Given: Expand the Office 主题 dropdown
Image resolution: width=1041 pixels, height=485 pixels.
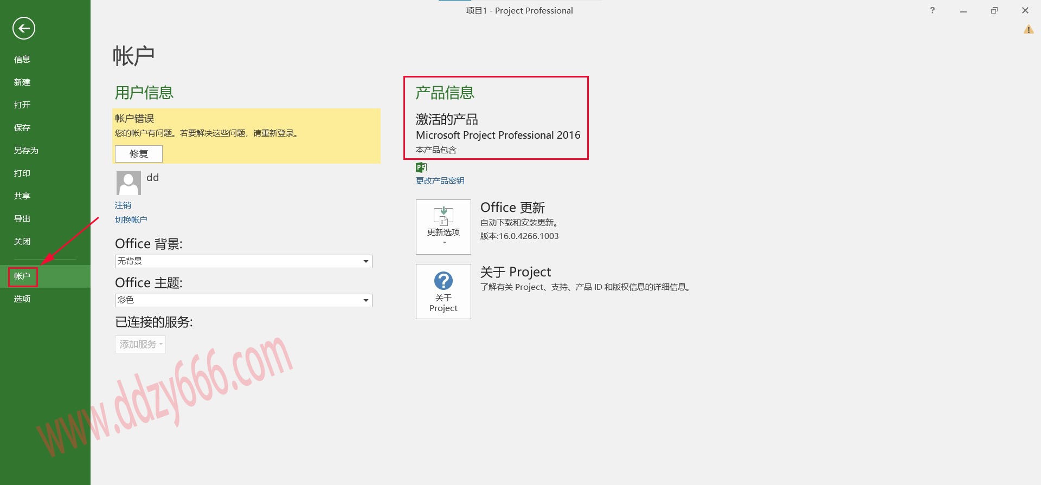Looking at the screenshot, I should tap(366, 301).
